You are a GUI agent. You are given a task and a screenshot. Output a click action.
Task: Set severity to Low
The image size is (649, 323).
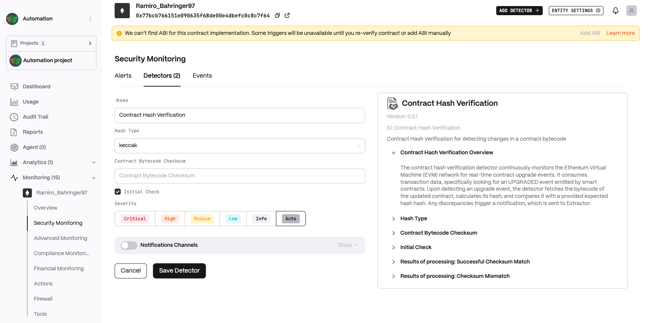point(233,219)
